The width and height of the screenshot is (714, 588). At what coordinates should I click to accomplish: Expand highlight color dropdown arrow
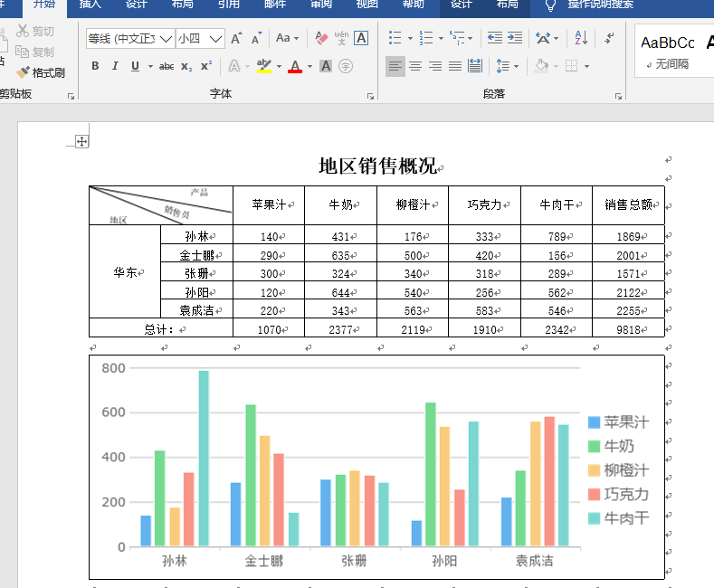[279, 66]
